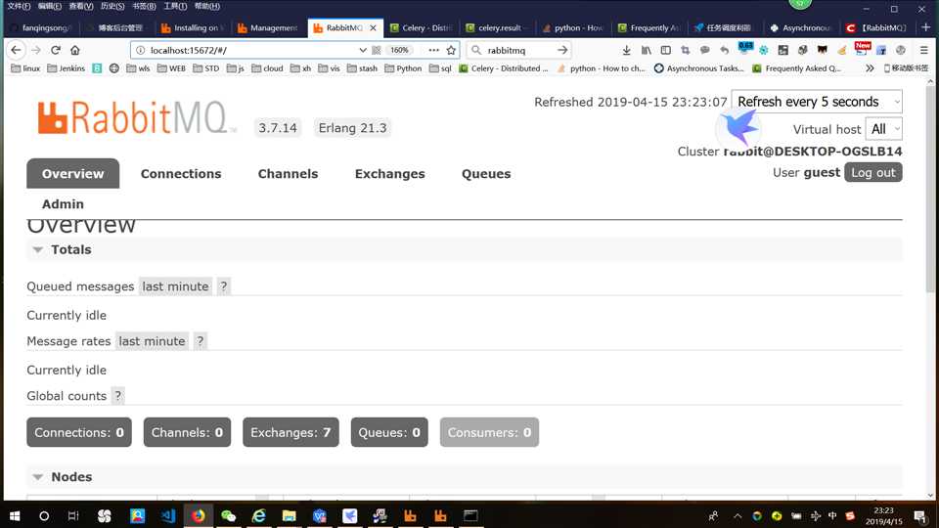Click the Connections: 0 count button
This screenshot has width=939, height=528.
[79, 432]
